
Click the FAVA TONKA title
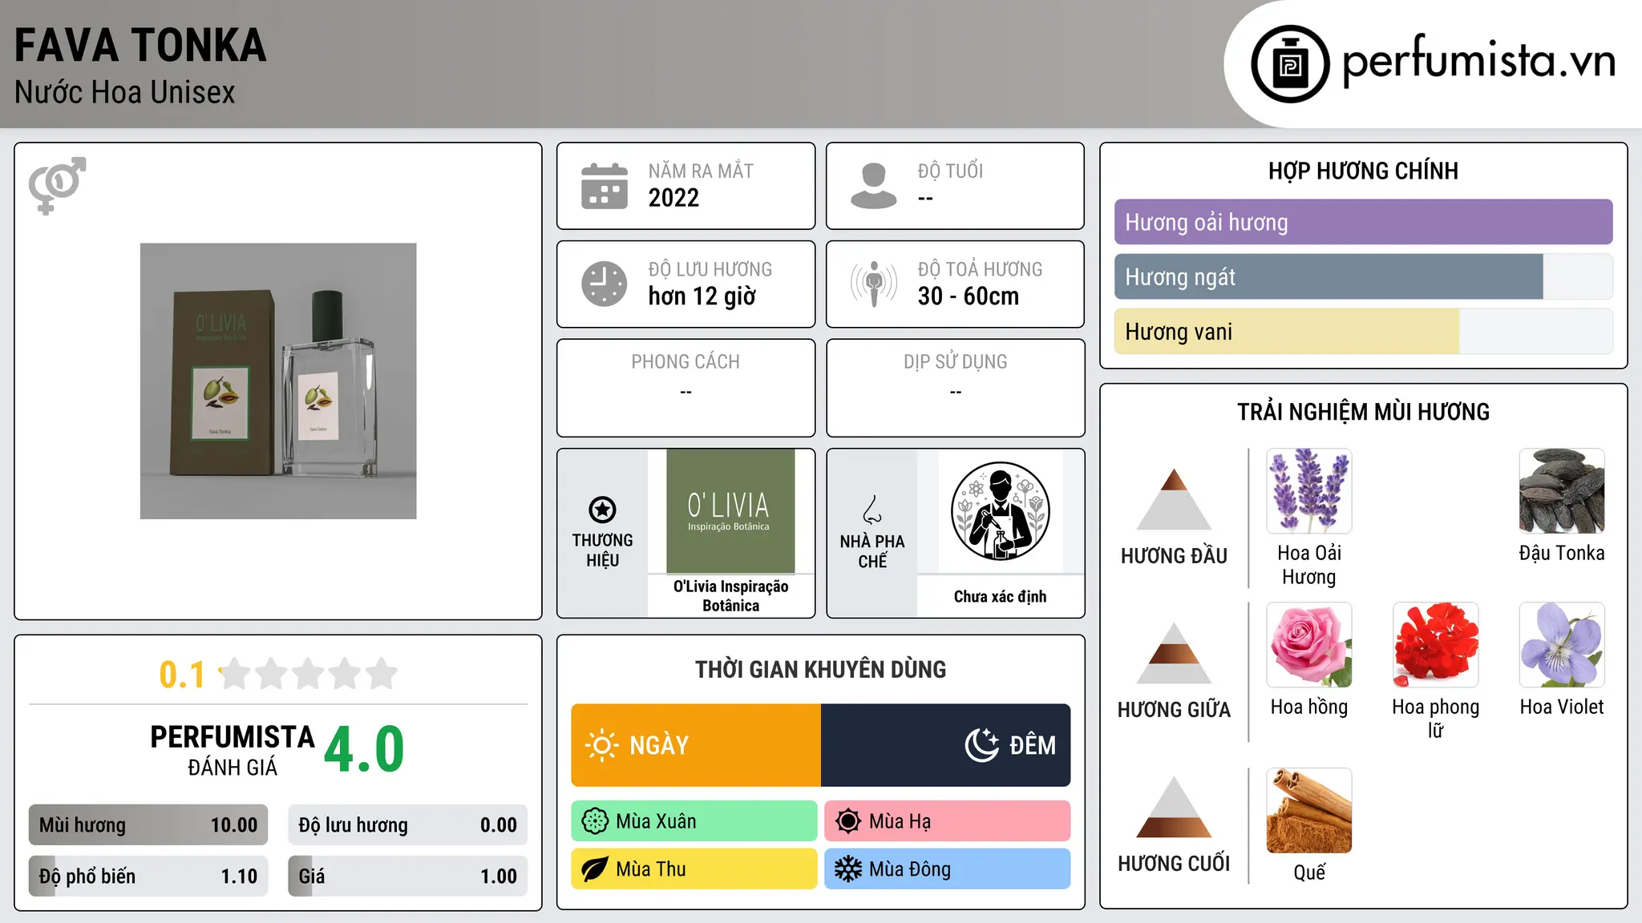click(140, 46)
